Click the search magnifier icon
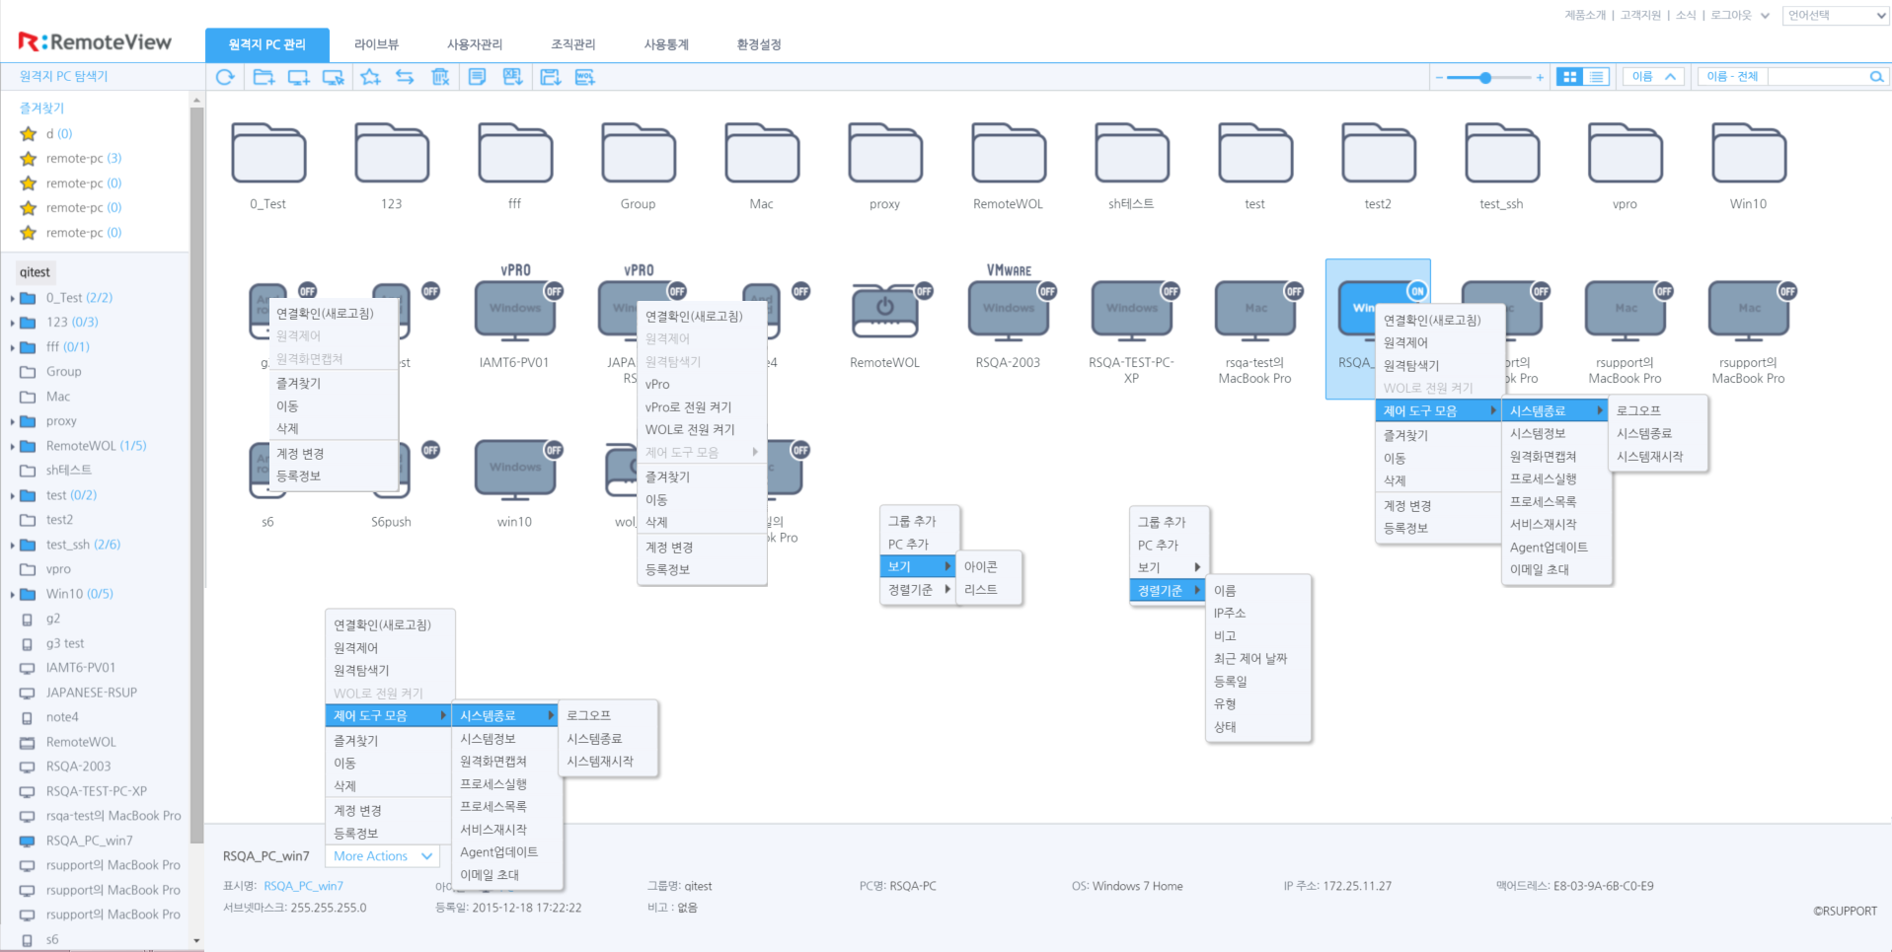 pos(1876,76)
